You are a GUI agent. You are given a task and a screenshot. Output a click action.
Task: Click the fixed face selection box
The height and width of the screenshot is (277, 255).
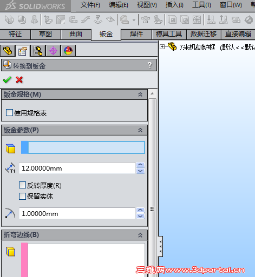tap(83, 147)
